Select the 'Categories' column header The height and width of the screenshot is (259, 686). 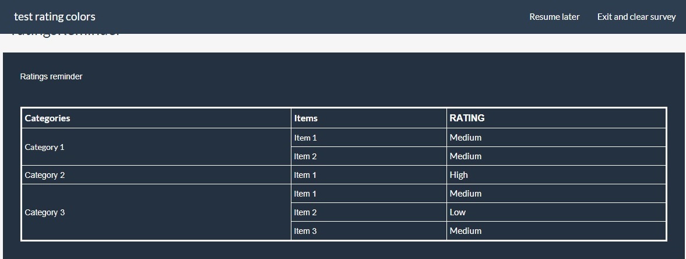pyautogui.click(x=47, y=118)
